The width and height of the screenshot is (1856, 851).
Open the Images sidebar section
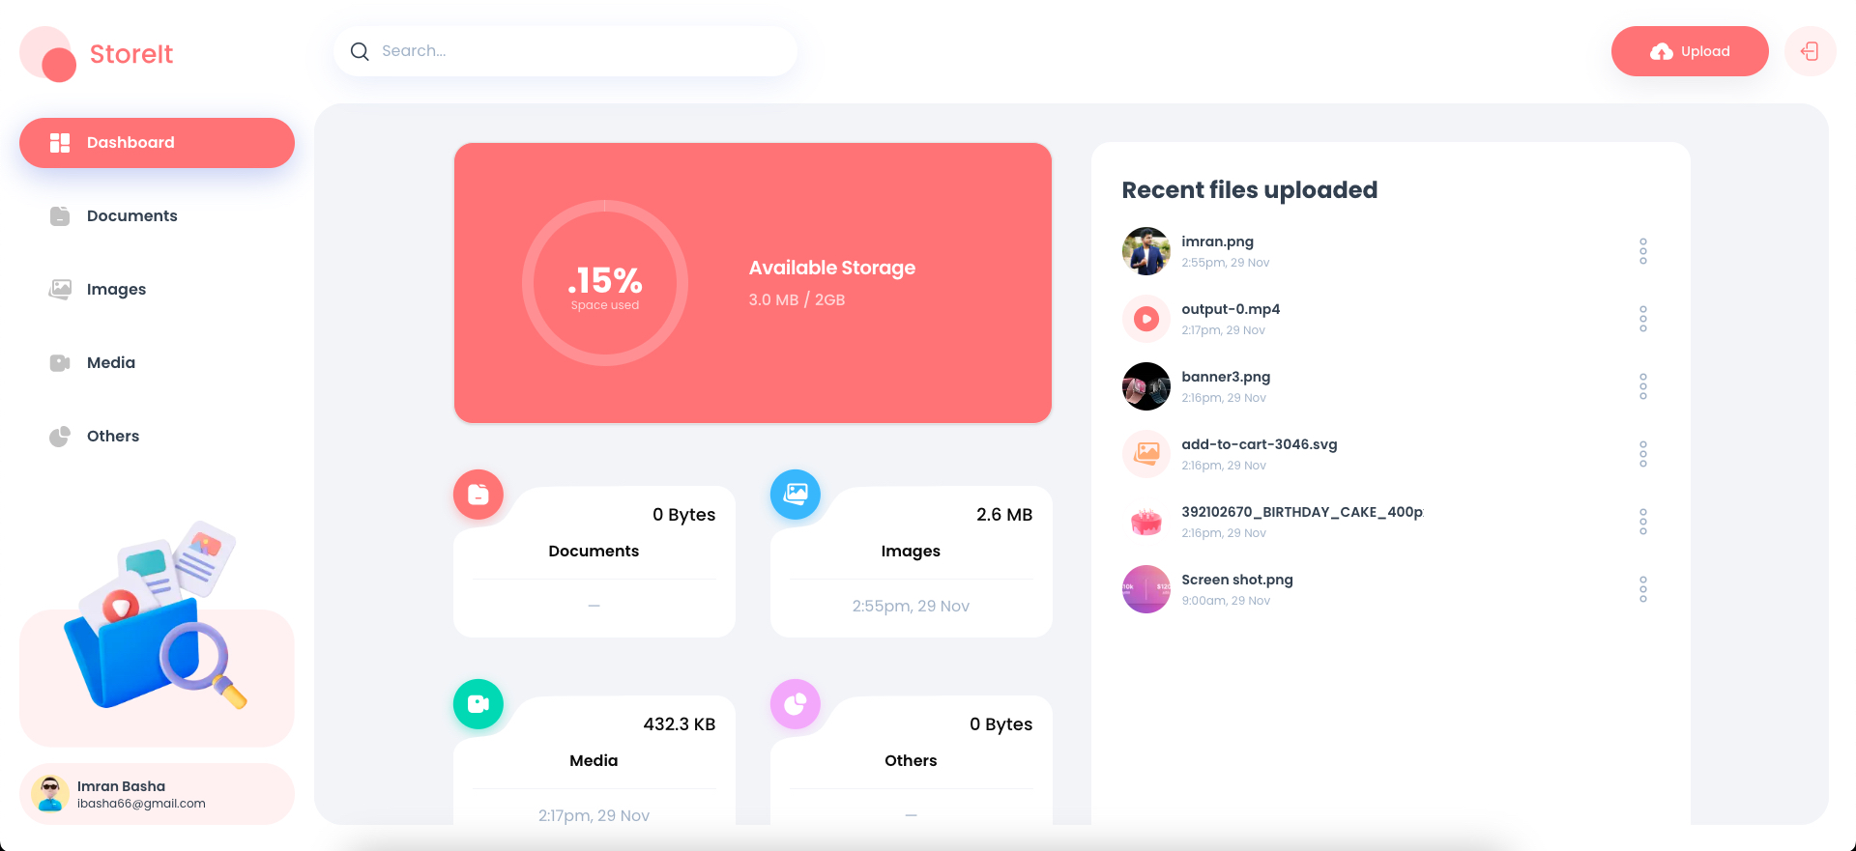coord(116,290)
